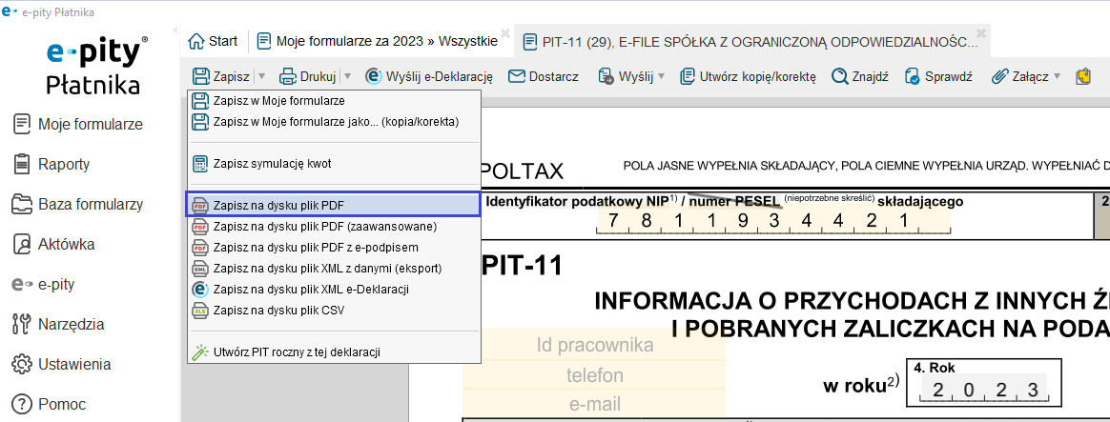Viewport: 1110px width, 422px height.
Task: Click Utwórz kopię/korektę button
Action: pos(749,76)
